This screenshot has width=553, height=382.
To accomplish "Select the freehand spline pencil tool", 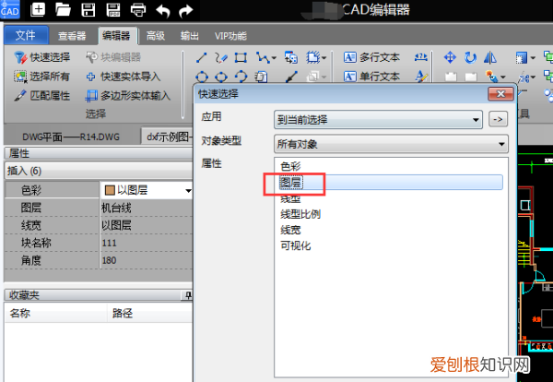I will [221, 57].
